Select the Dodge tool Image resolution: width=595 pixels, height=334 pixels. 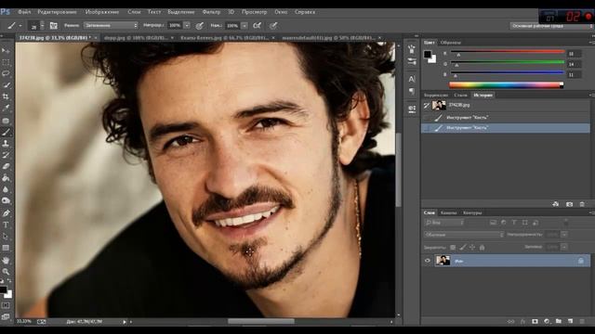click(6, 200)
